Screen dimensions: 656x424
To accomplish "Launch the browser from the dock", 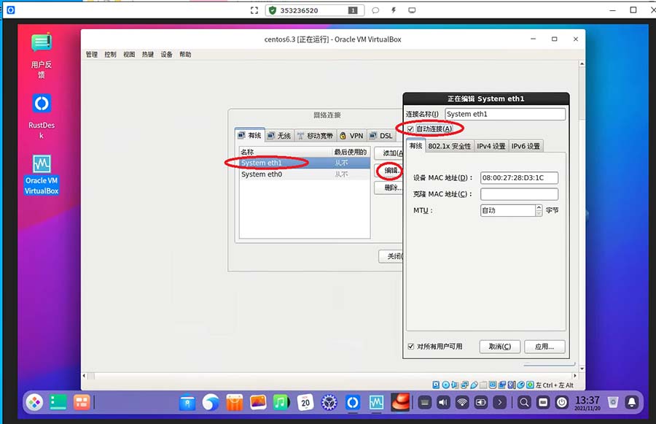I will (211, 403).
